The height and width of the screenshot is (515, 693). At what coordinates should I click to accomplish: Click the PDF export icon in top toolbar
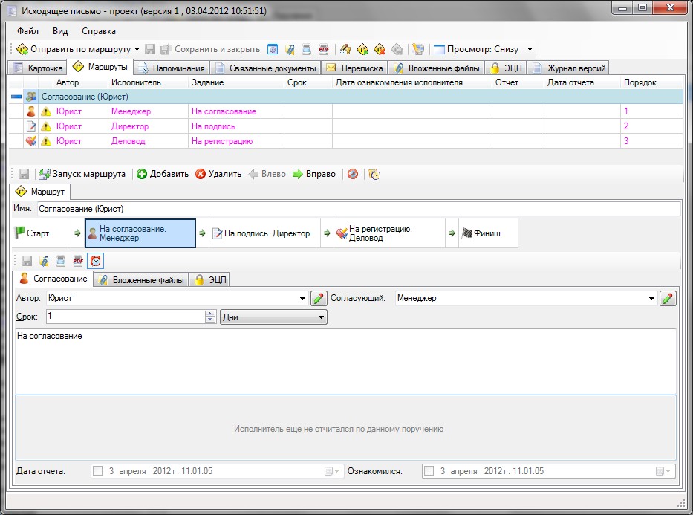click(324, 49)
